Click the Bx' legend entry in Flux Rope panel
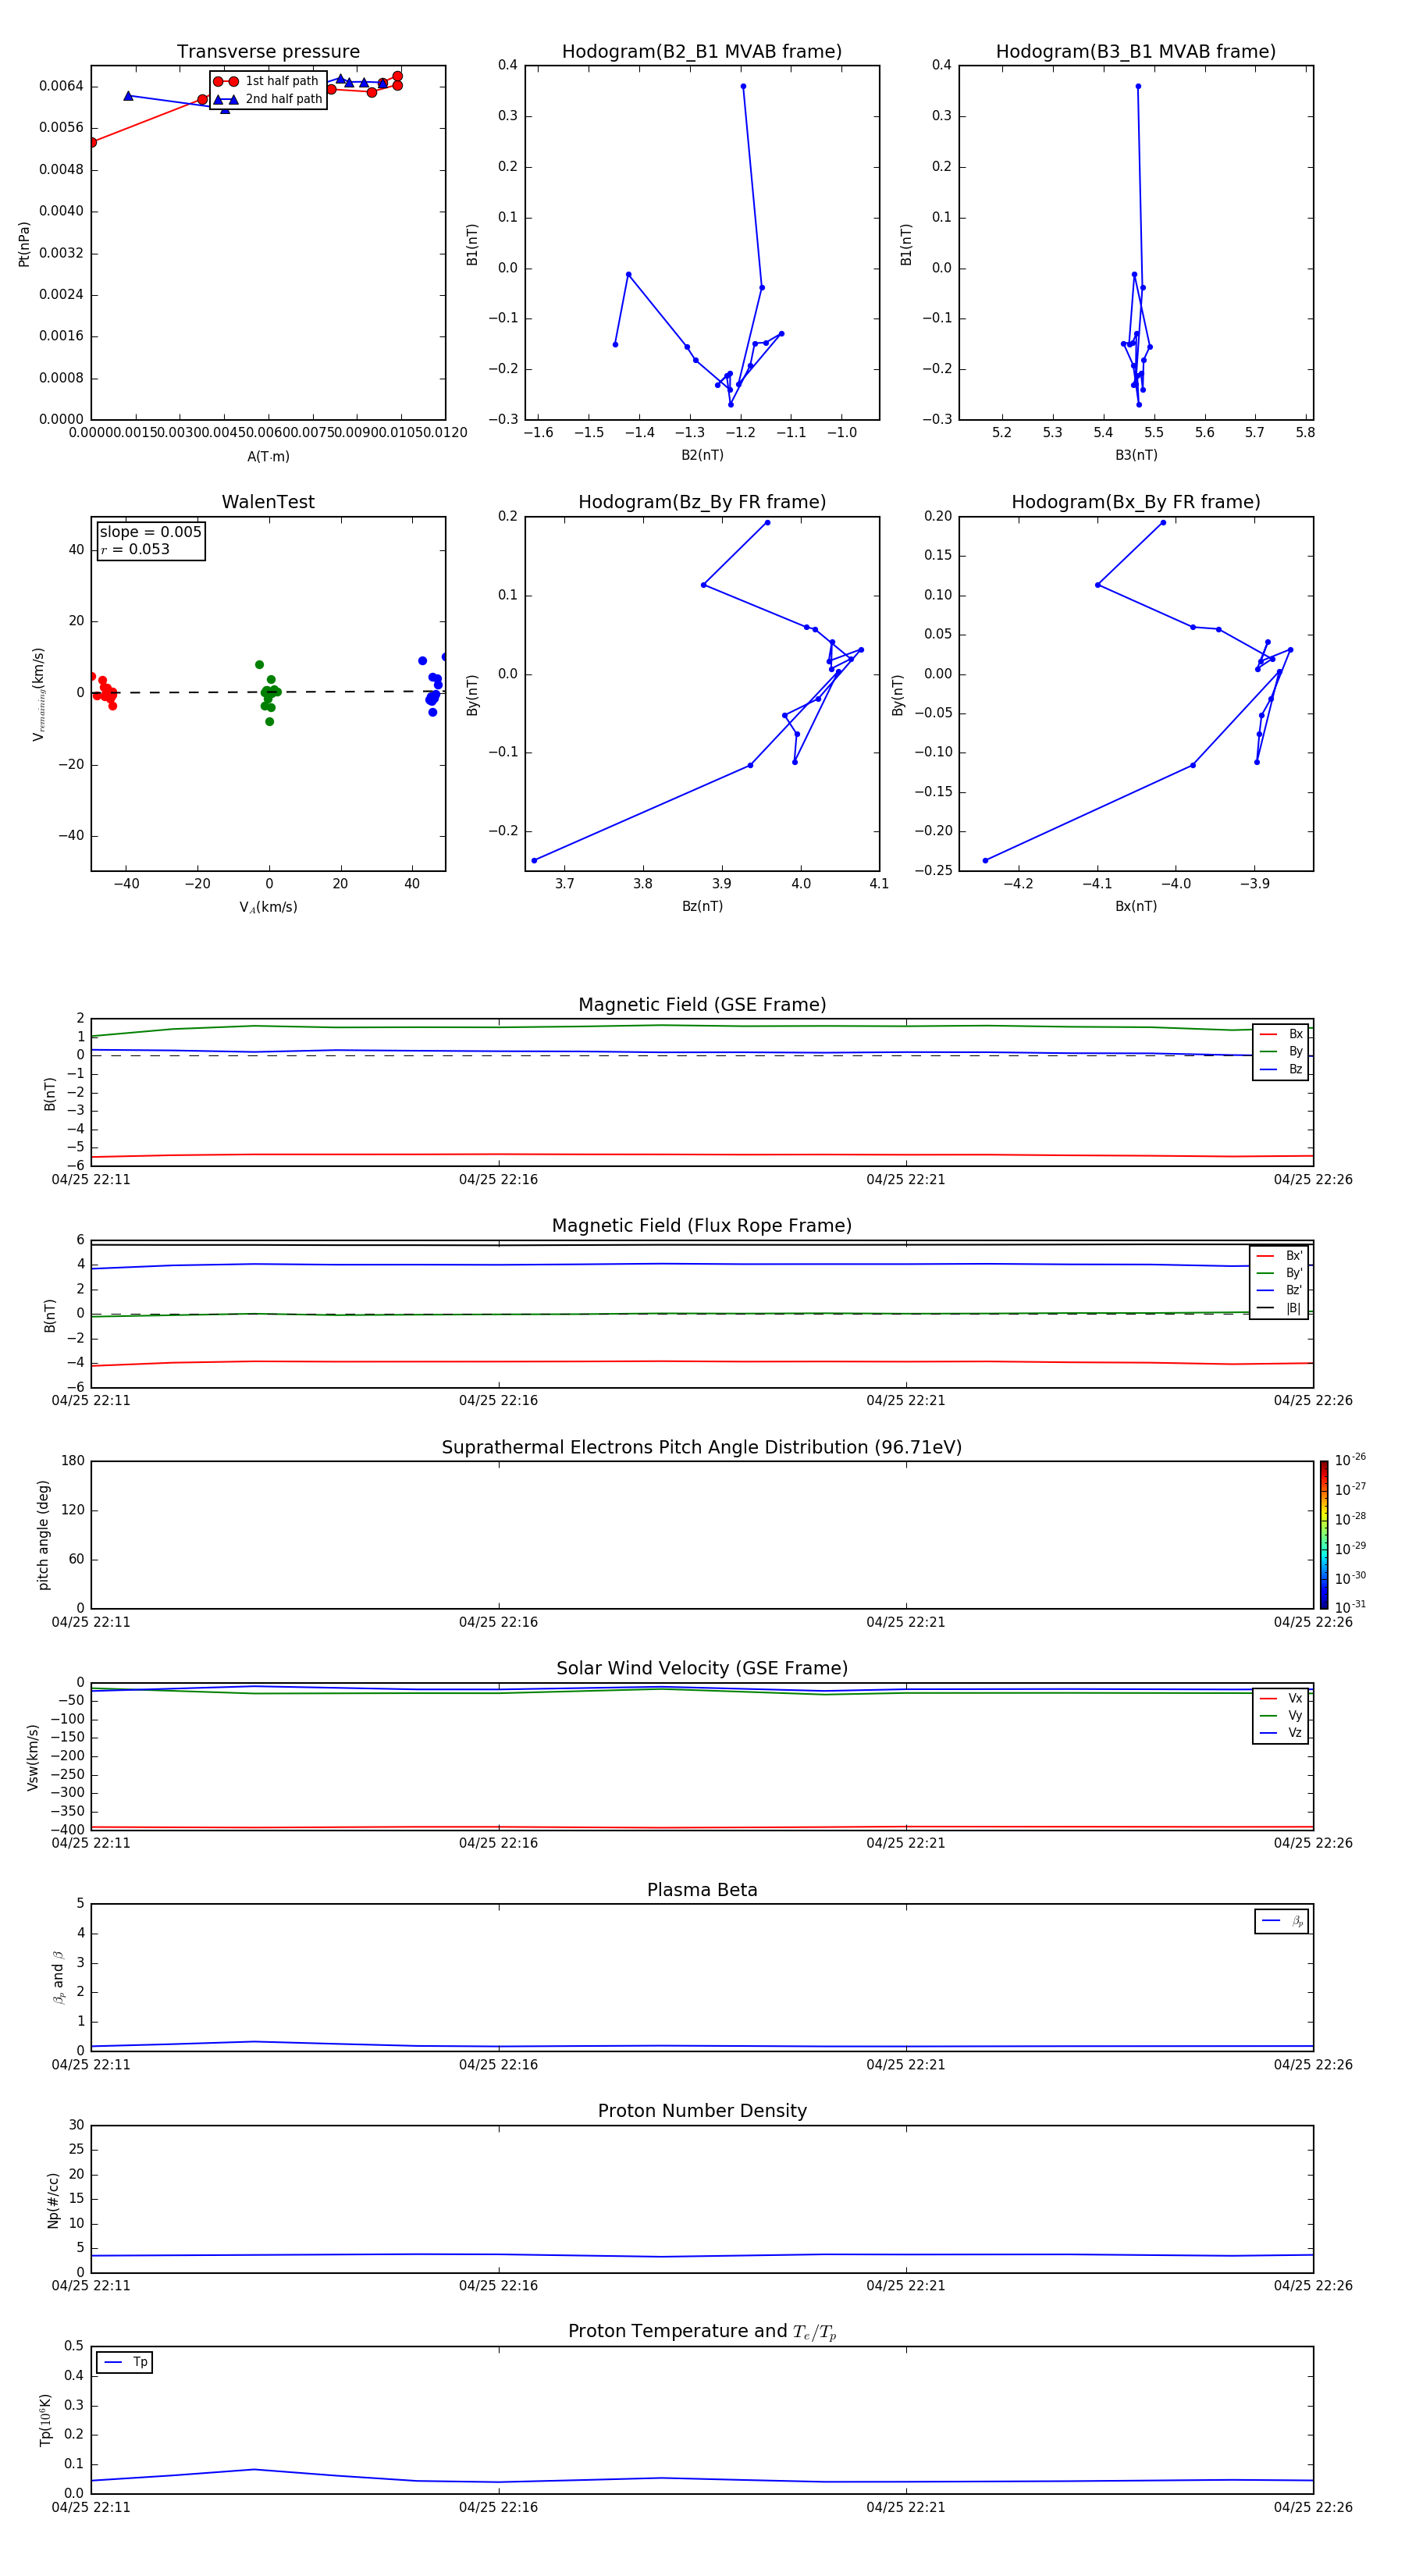 1280,1256
